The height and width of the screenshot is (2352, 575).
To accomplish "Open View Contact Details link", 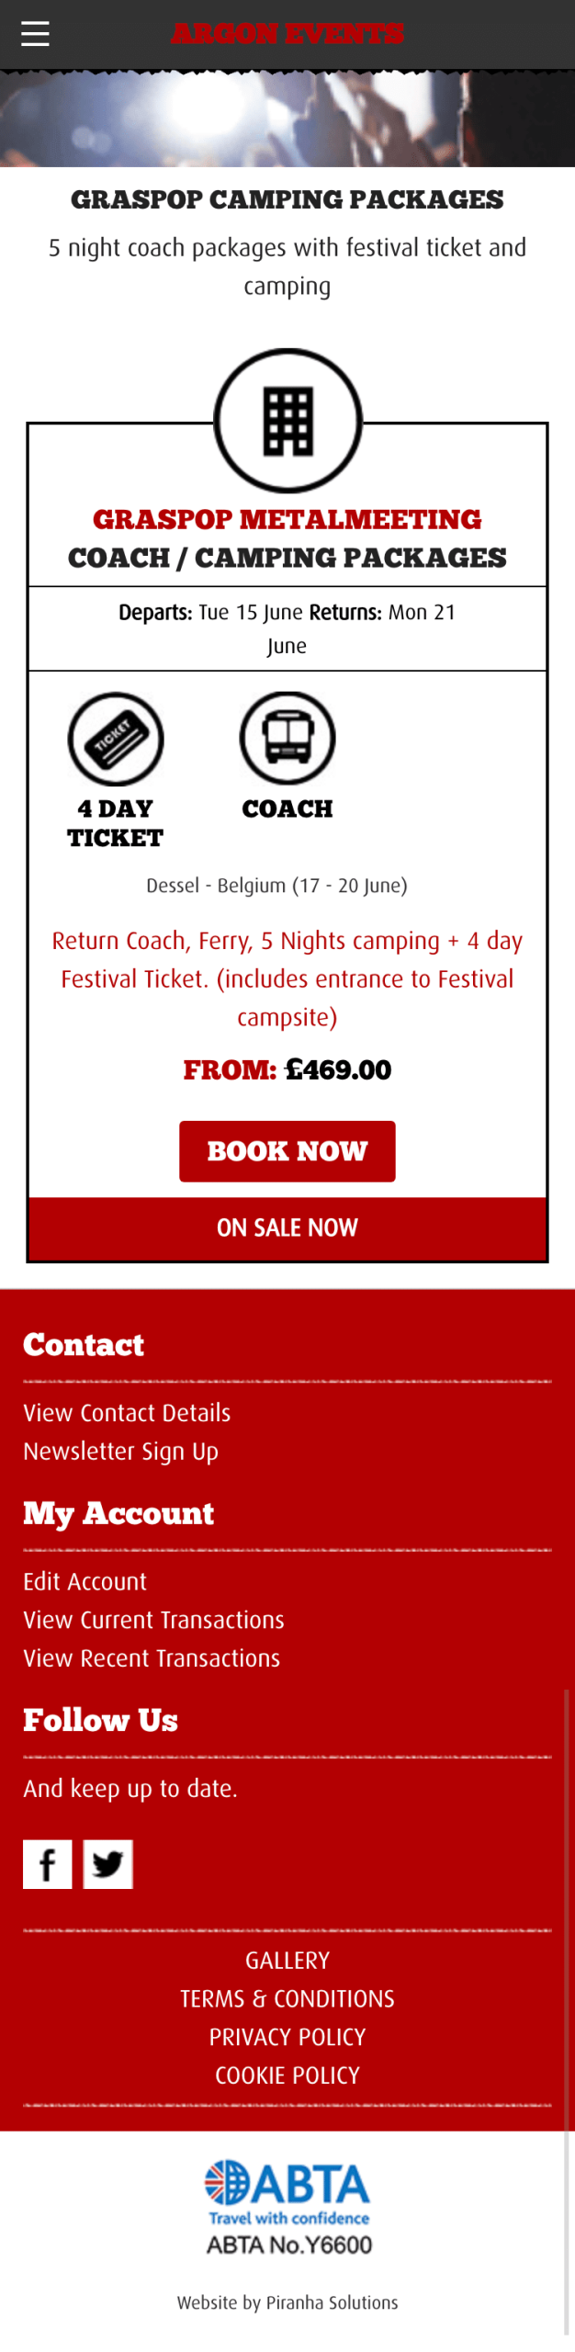I will 127,1412.
